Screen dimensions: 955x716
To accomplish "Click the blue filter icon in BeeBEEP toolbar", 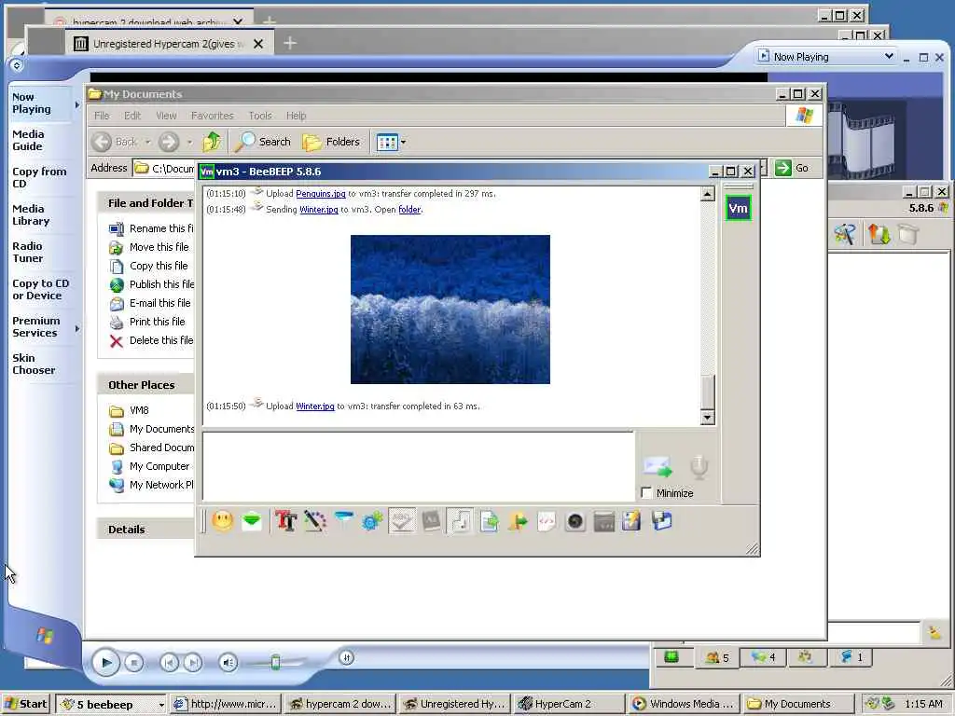I will (x=344, y=518).
